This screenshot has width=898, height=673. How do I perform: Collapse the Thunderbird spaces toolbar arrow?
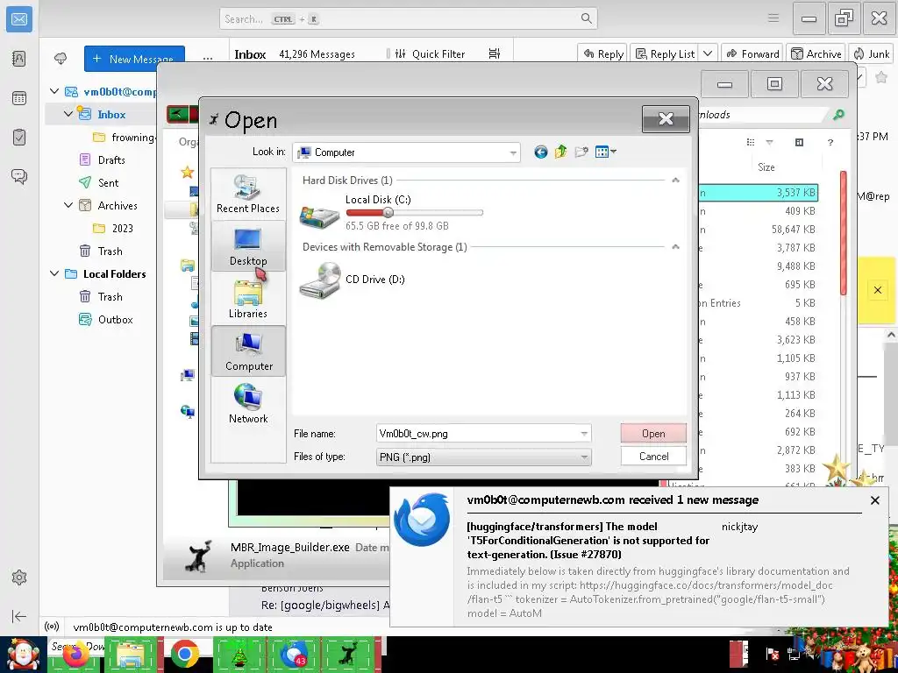click(19, 616)
